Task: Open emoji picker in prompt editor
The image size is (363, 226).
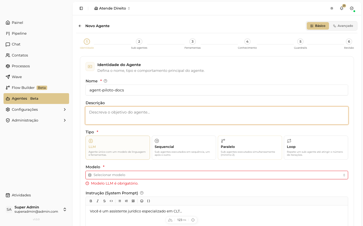Action: [142, 201]
